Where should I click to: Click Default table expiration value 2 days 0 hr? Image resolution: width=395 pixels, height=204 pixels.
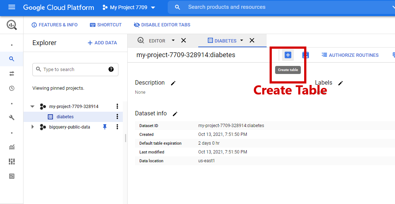tap(209, 143)
